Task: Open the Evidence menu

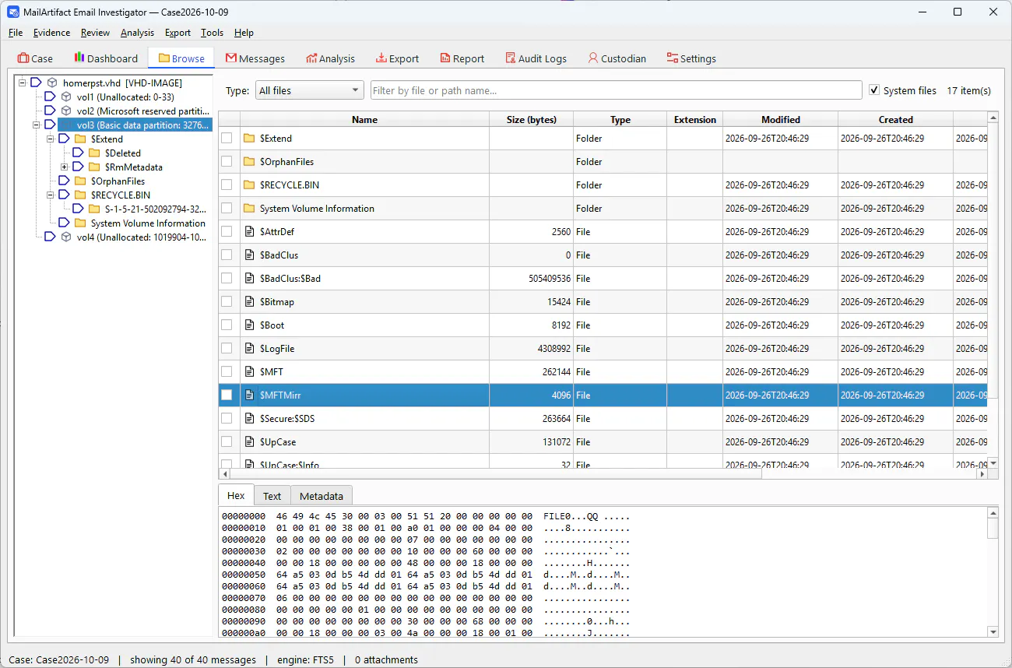Action: 51,33
